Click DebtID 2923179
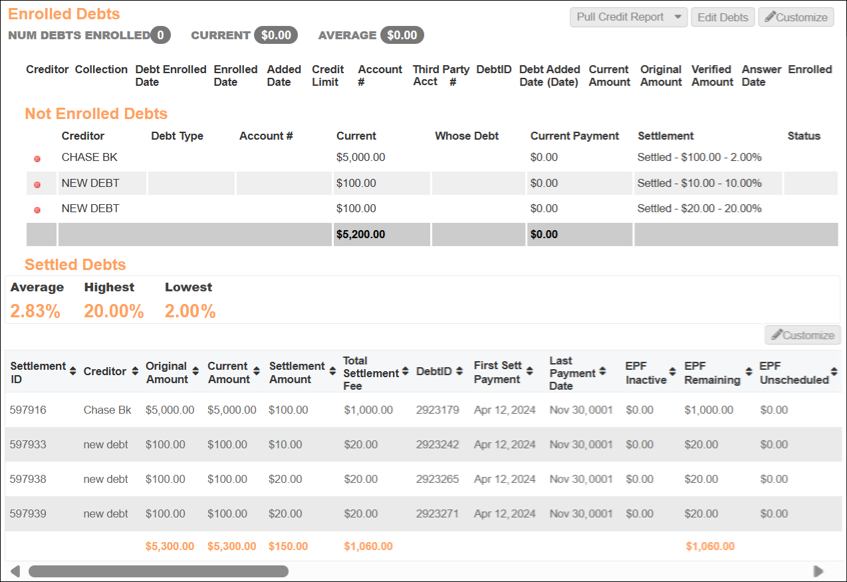 coord(437,410)
